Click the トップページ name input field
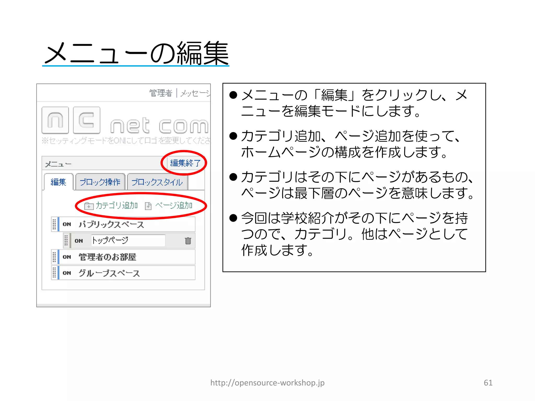Screen dimensions: 535x401 point(128,240)
